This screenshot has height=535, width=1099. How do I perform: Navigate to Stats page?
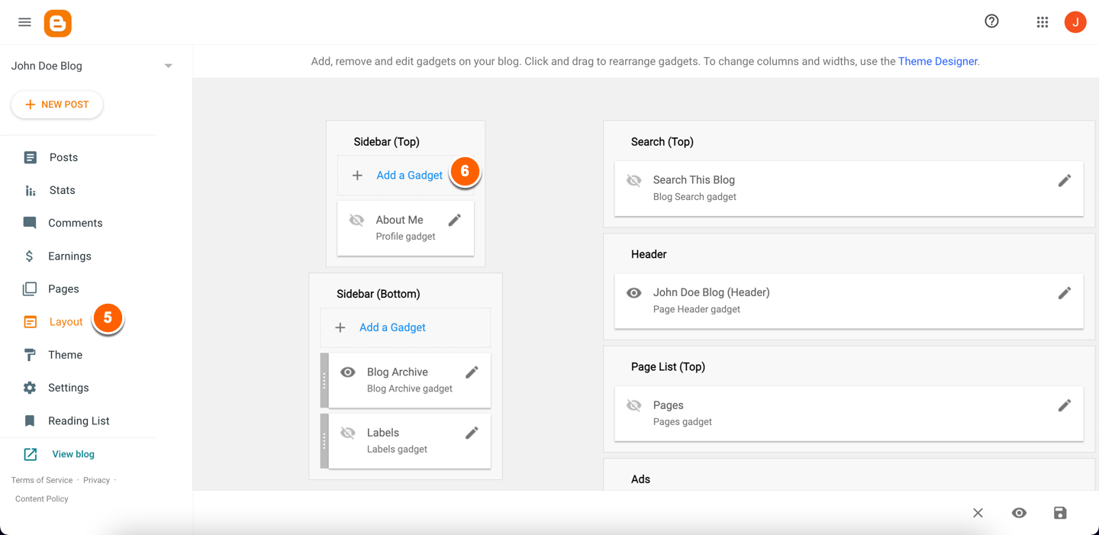coord(62,190)
